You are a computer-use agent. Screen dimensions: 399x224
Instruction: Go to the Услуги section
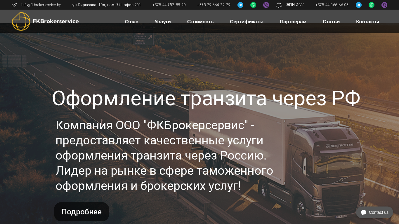(x=163, y=22)
